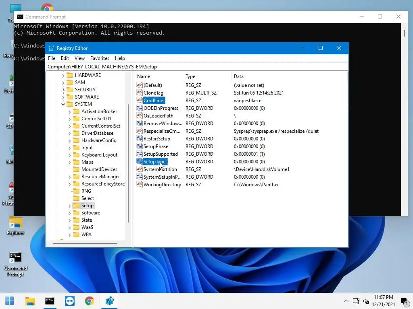Image resolution: width=413 pixels, height=309 pixels.
Task: Click the tree pane horizontal scrollbar
Action: tap(85, 243)
